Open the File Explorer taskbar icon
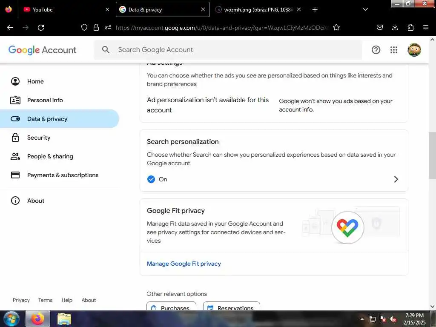 (x=64, y=318)
